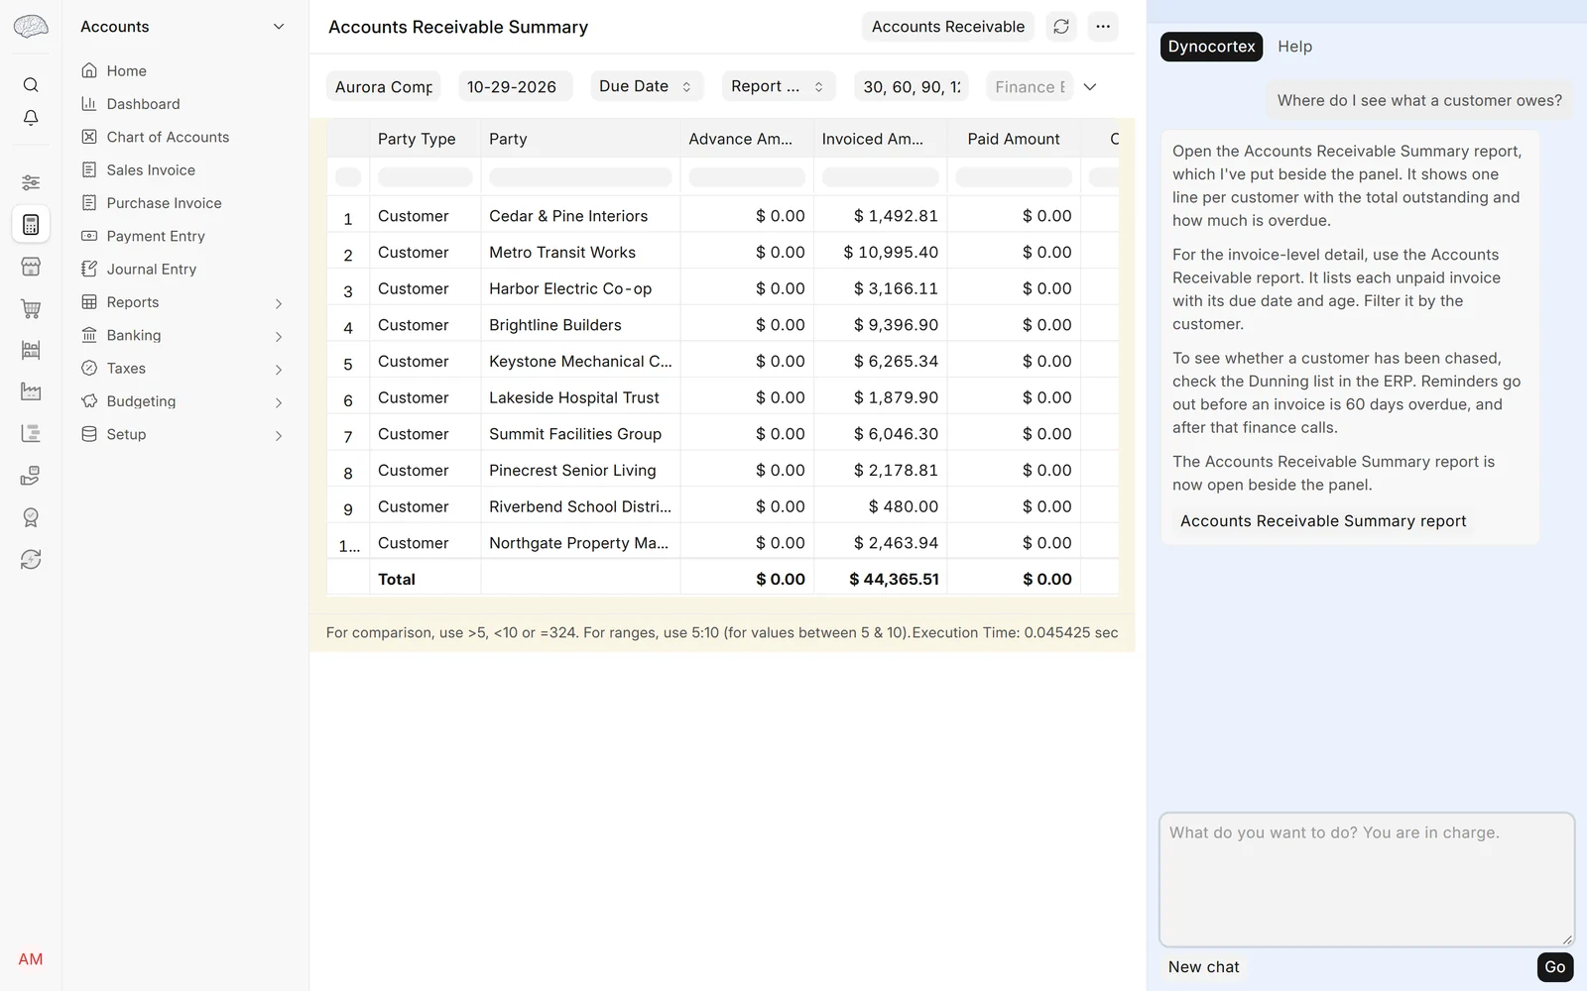
Task: Open the Quality badge ribbon icon
Action: (x=31, y=517)
